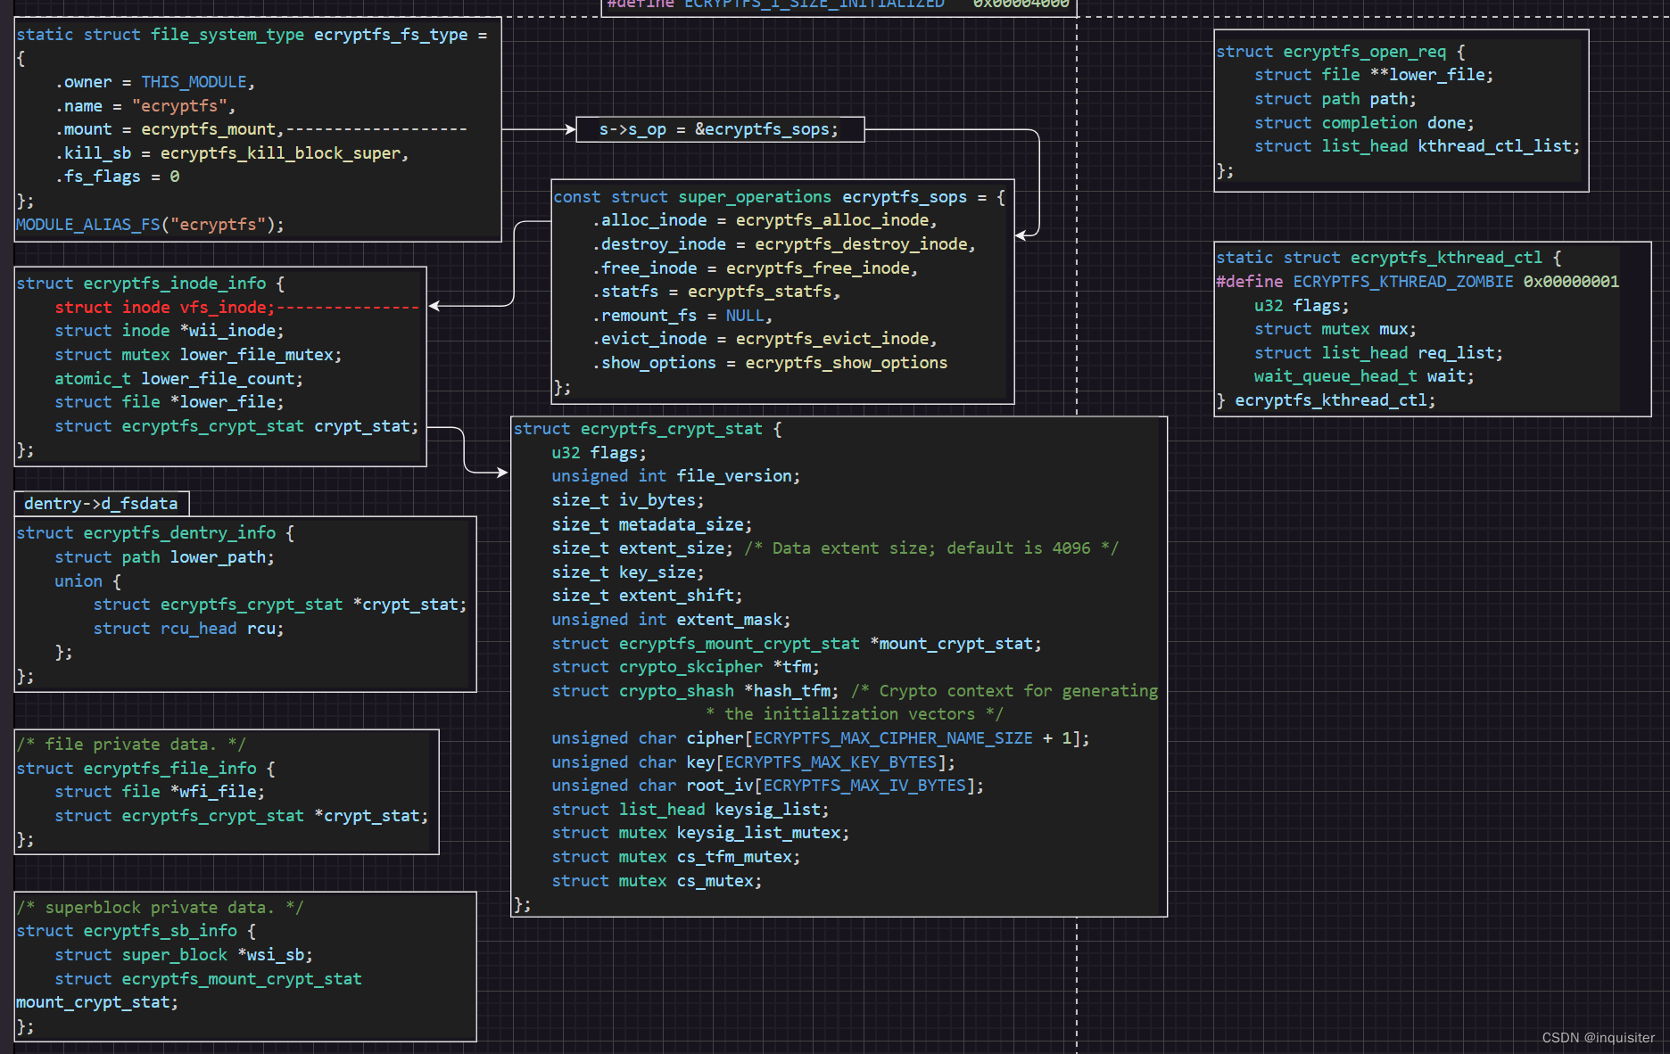The width and height of the screenshot is (1670, 1054).
Task: Click '.free_inode = ecryptfs_free_inode,' line
Action: (755, 268)
